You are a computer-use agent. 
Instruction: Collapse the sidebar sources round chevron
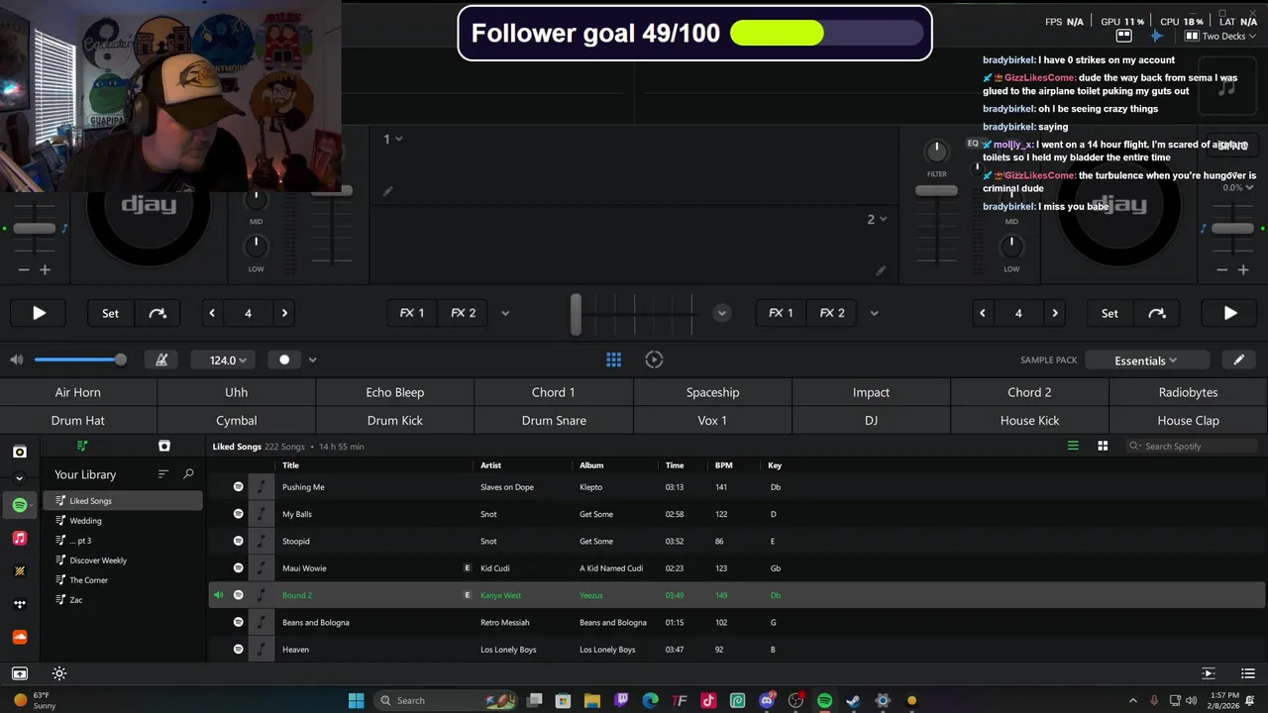(19, 478)
